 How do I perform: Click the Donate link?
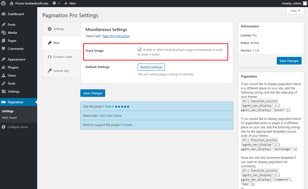pyautogui.click(x=127, y=125)
